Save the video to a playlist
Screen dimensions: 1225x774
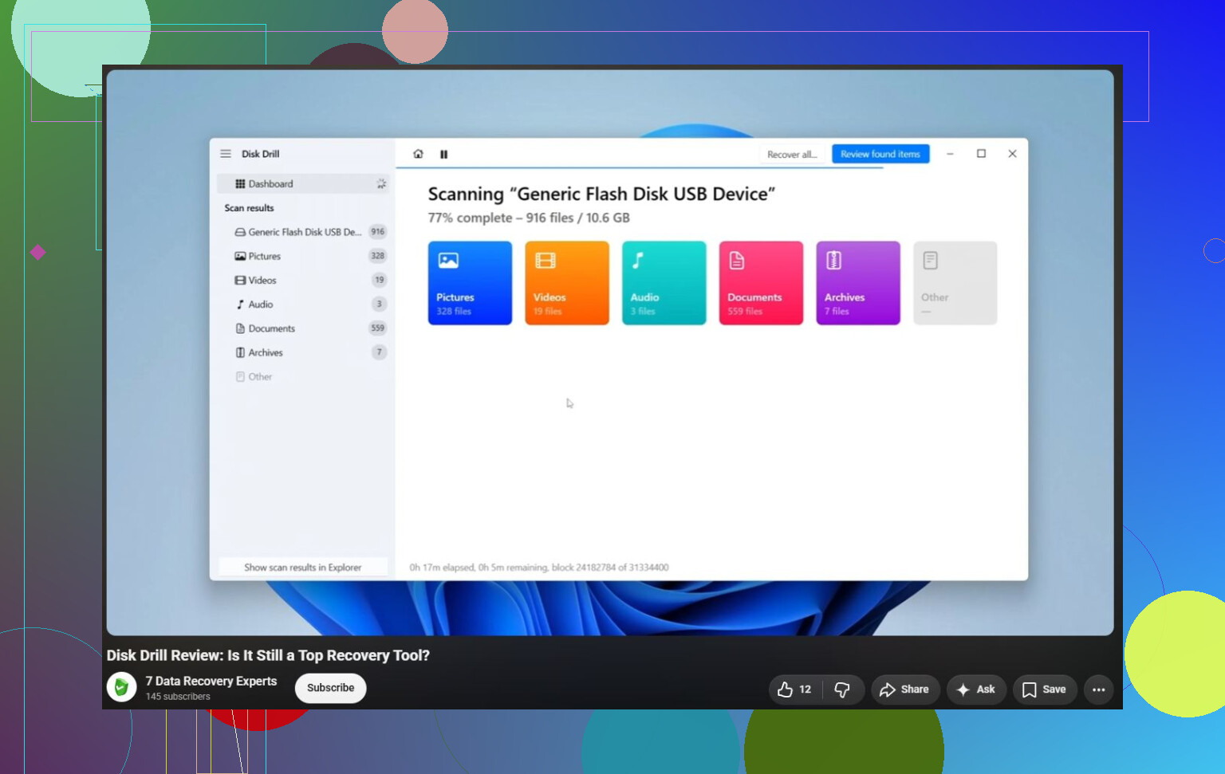(1045, 690)
